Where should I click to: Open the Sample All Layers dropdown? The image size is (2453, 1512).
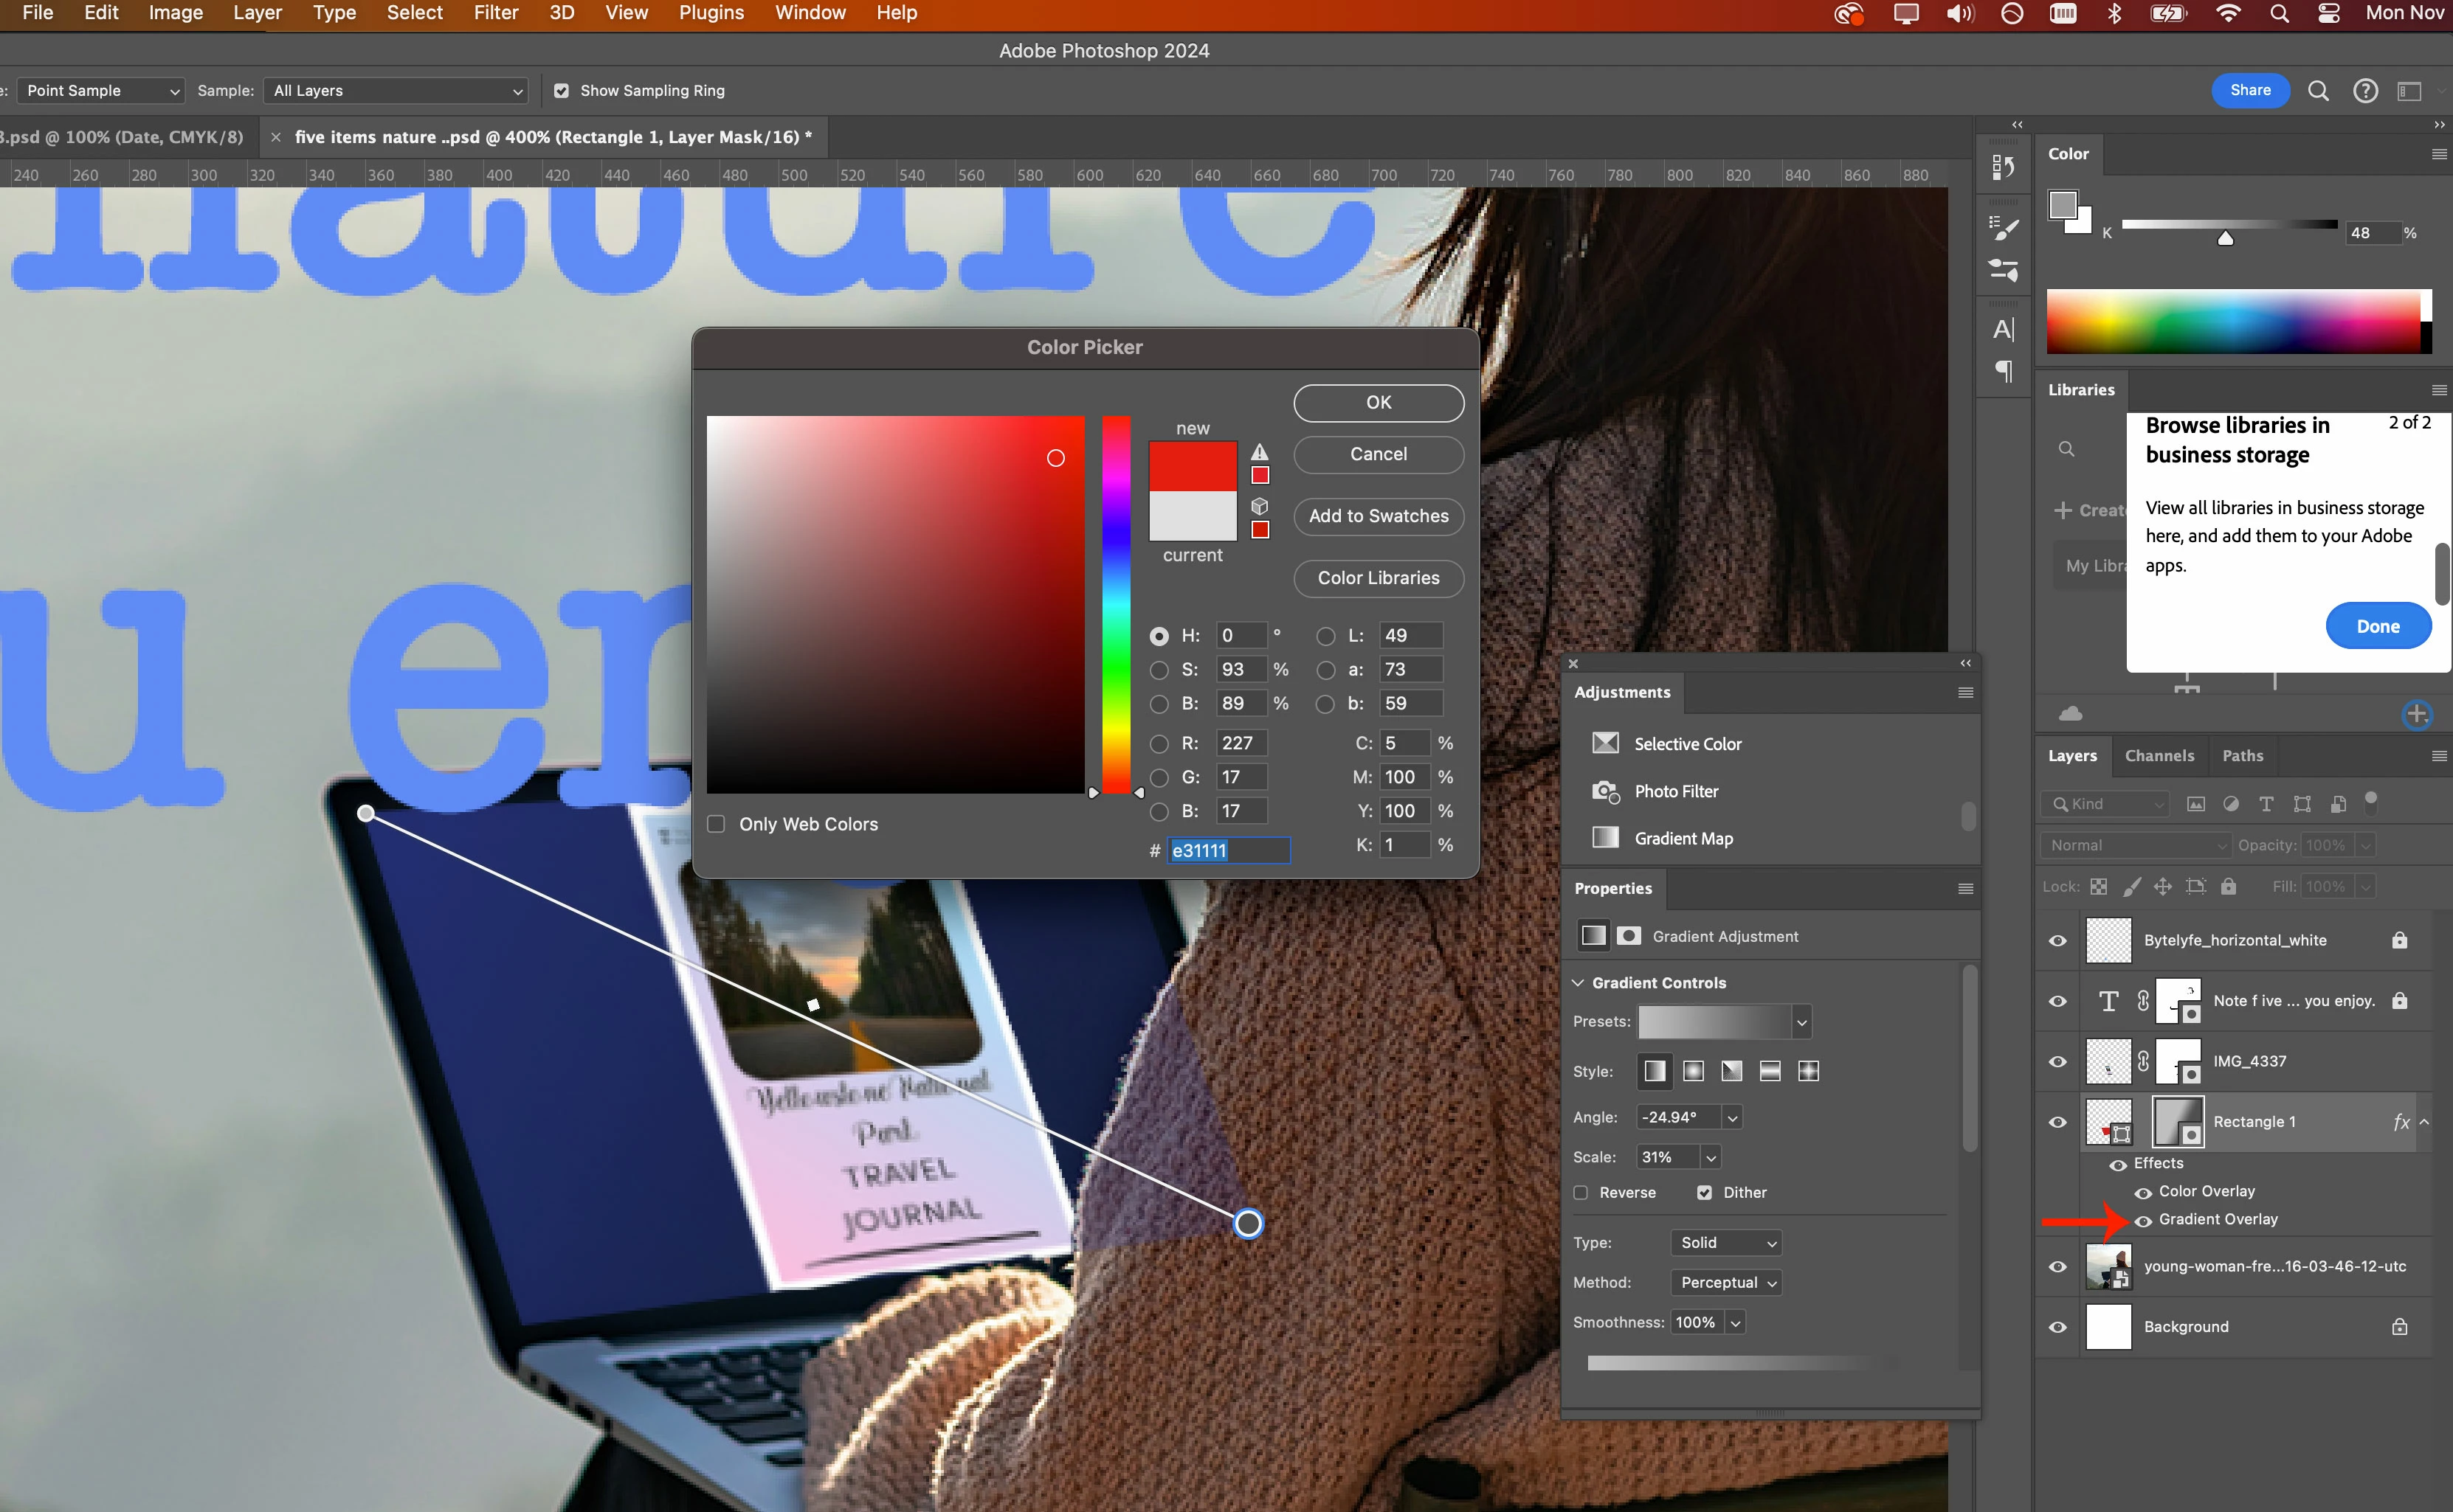coord(396,91)
